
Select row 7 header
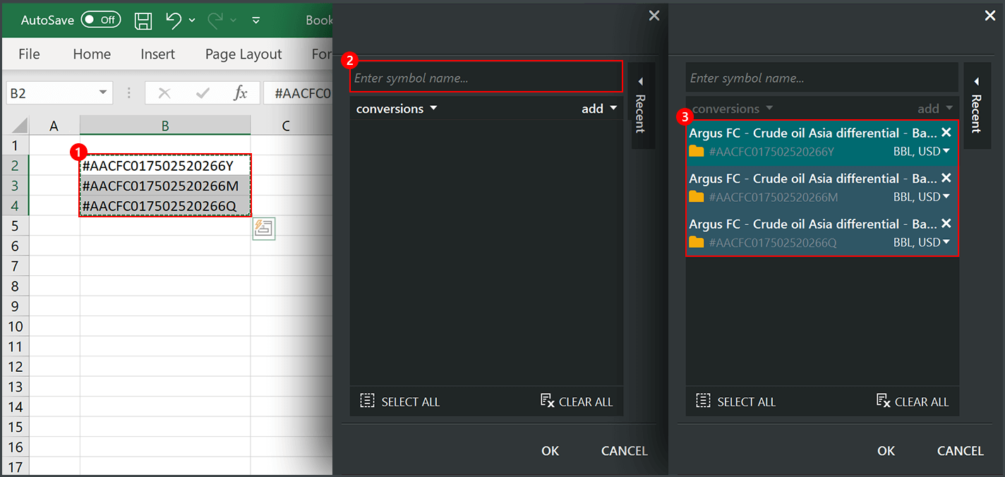14,266
